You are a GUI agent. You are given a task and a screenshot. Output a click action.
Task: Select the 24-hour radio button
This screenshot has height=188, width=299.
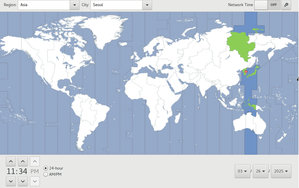pyautogui.click(x=46, y=168)
